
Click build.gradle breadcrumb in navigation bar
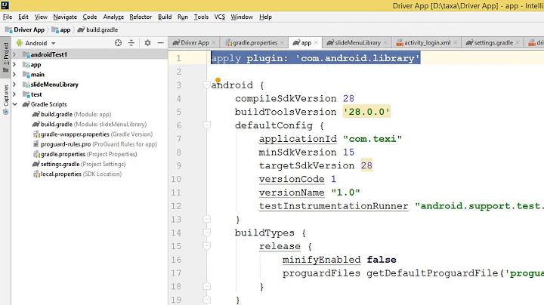click(97, 29)
